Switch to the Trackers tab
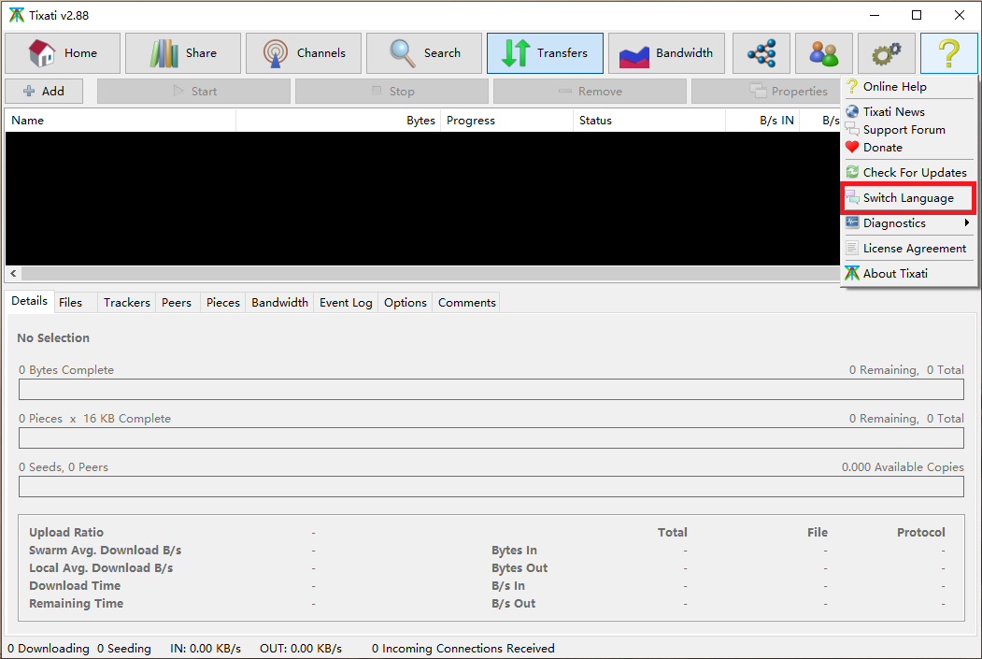The width and height of the screenshot is (982, 659). point(126,303)
